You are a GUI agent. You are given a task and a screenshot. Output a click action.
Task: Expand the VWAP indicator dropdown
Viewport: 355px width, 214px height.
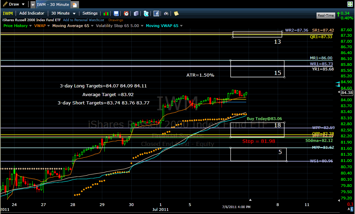49,26
